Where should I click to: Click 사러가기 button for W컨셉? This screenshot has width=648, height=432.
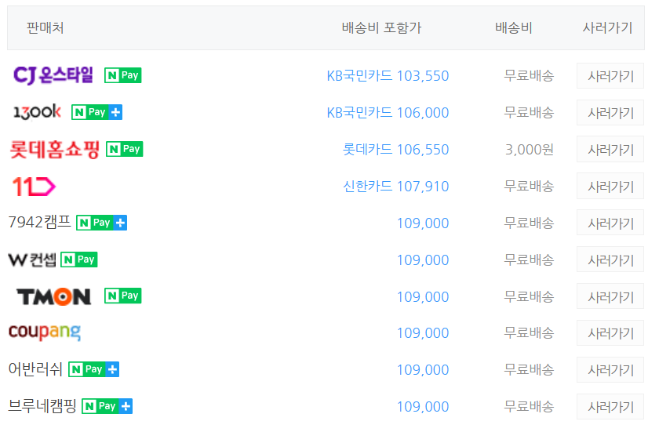tap(610, 260)
